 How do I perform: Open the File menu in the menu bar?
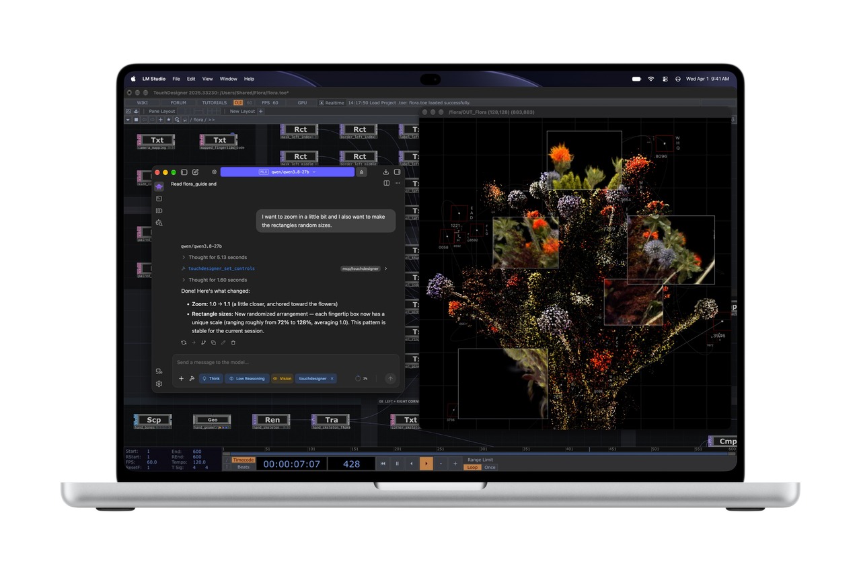coord(176,79)
